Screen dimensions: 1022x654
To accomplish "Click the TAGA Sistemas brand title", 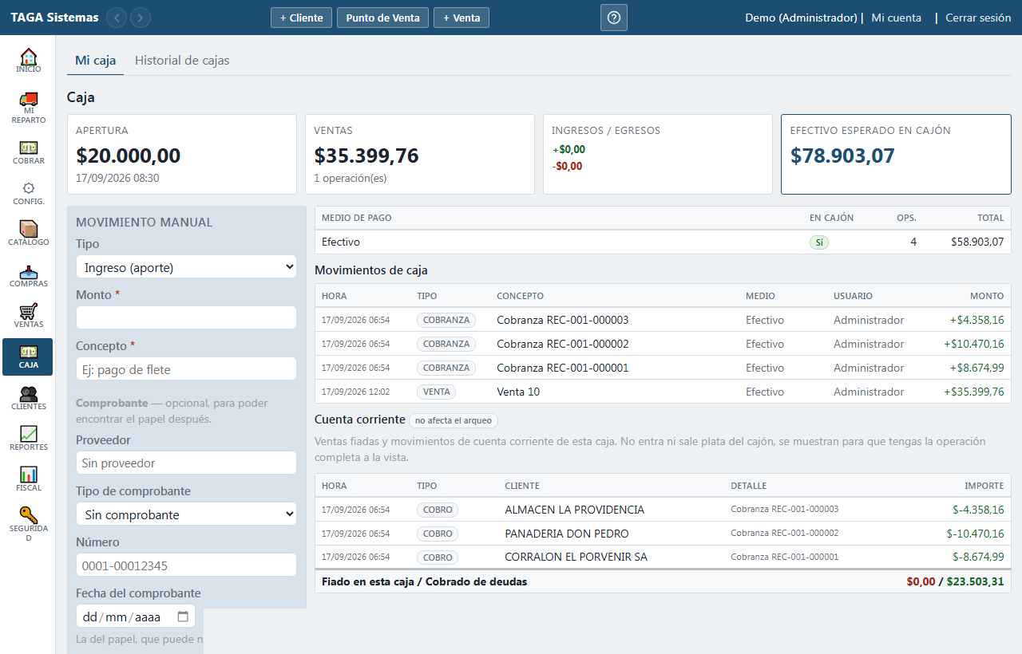I will click(55, 18).
